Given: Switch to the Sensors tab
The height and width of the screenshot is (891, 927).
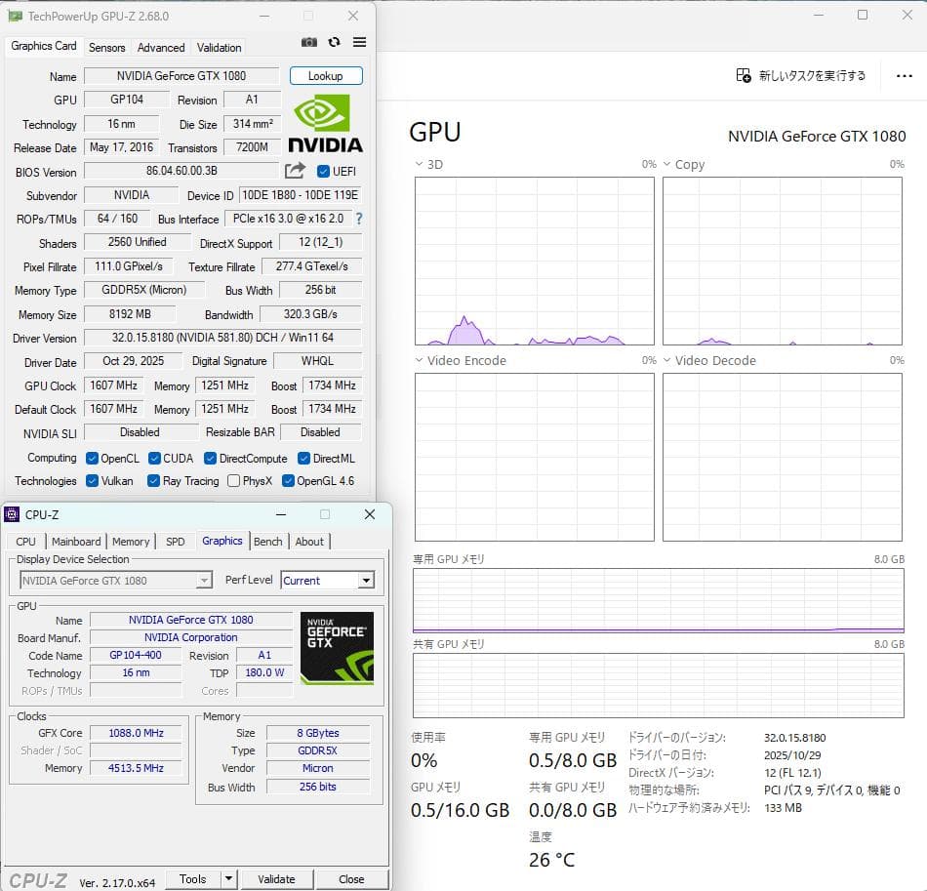Looking at the screenshot, I should point(106,47).
